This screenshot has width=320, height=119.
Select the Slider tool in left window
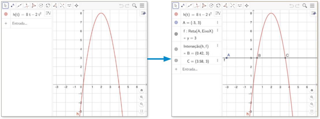(x=69, y=6)
